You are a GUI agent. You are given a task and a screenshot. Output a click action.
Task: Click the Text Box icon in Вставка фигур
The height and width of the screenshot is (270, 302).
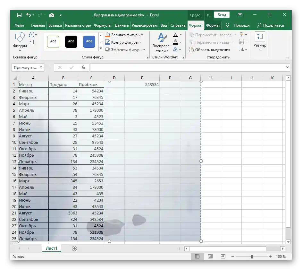point(31,42)
